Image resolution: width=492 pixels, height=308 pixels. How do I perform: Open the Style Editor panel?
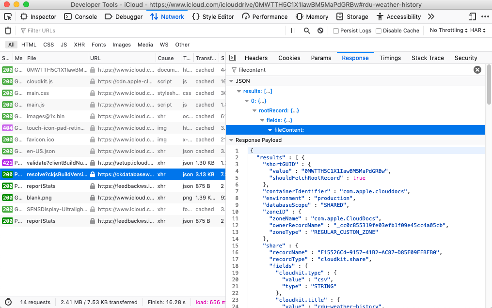[213, 16]
